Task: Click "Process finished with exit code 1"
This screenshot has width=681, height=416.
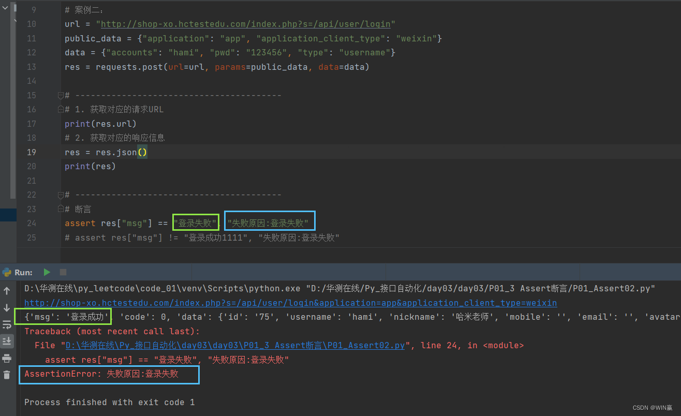Action: (109, 402)
